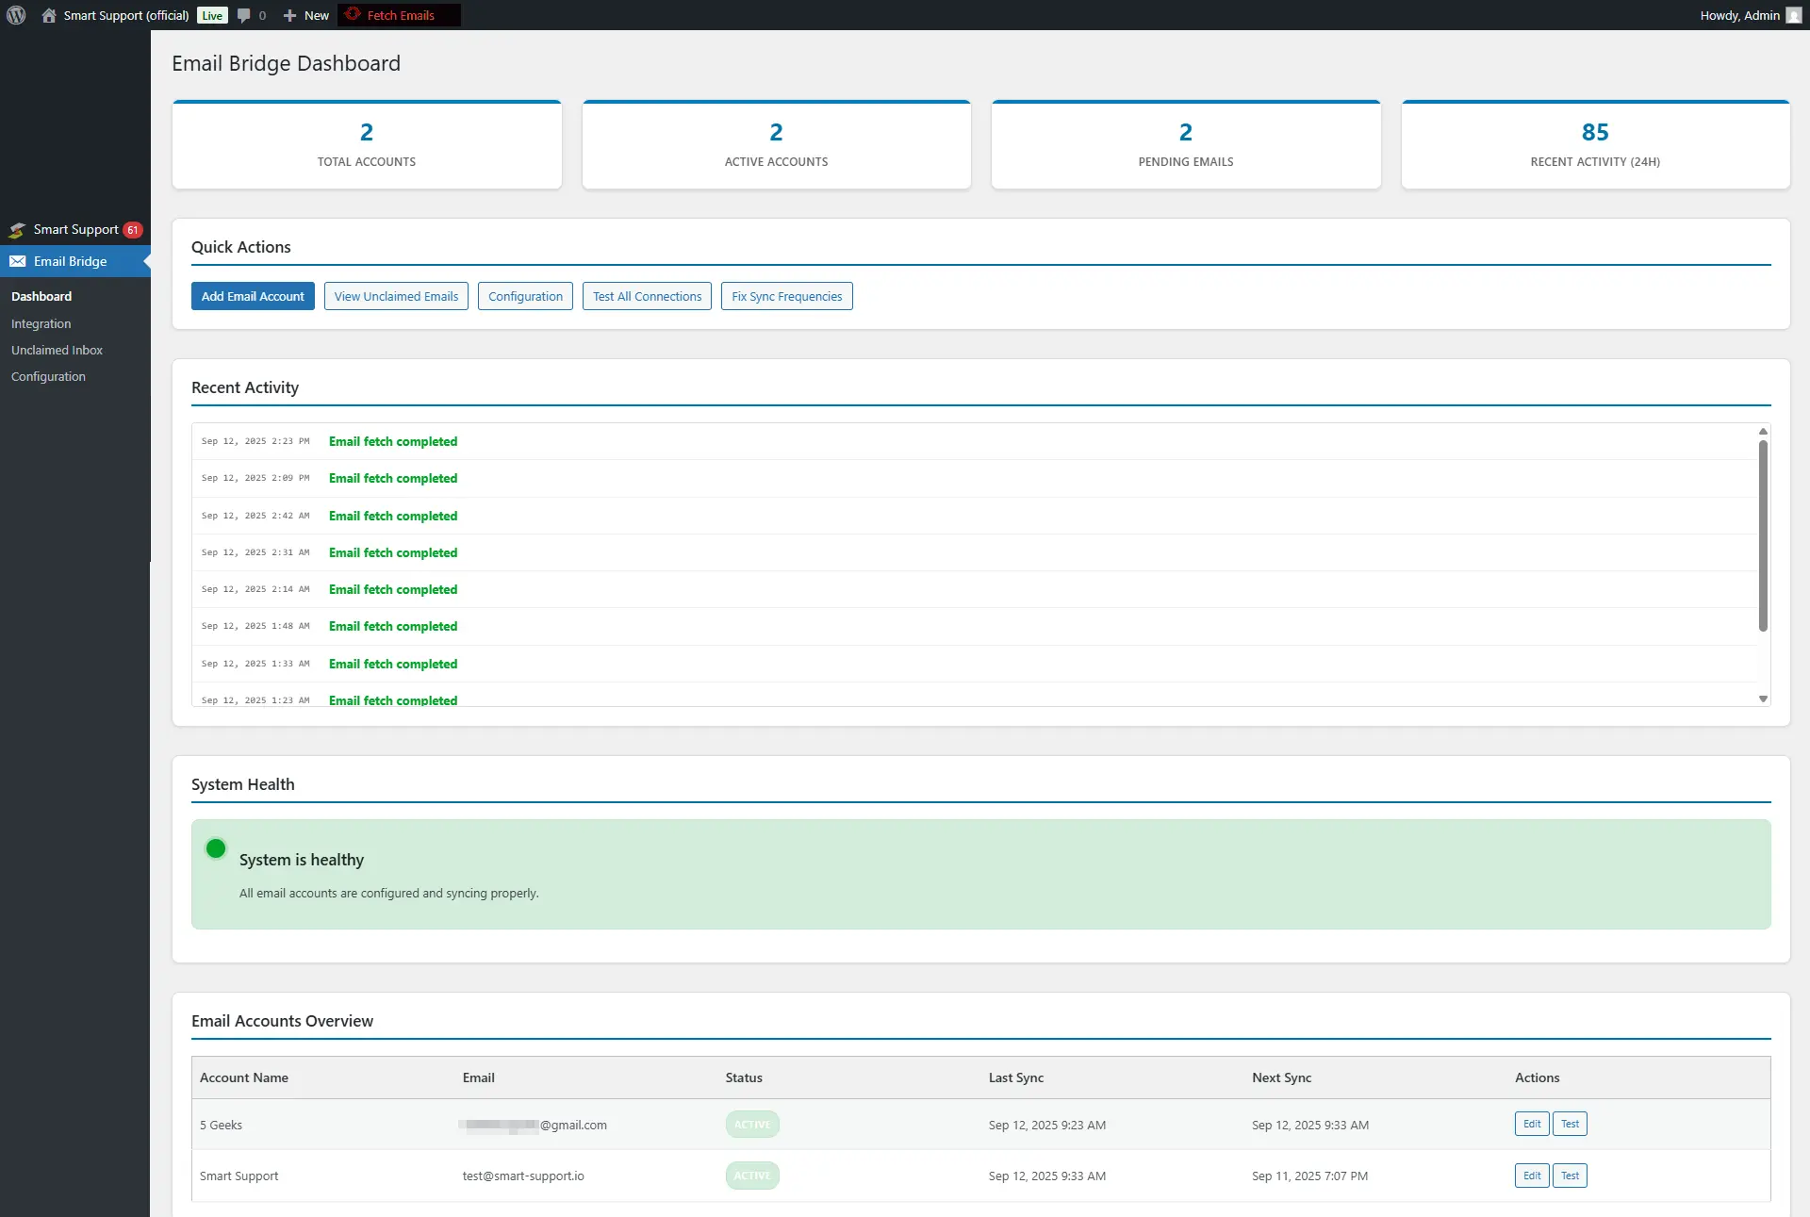Click Add Email Account button

tap(253, 296)
